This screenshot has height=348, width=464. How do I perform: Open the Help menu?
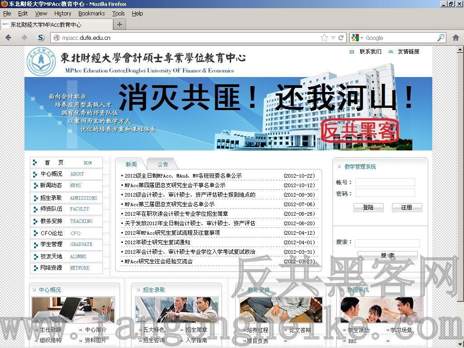pyautogui.click(x=137, y=14)
